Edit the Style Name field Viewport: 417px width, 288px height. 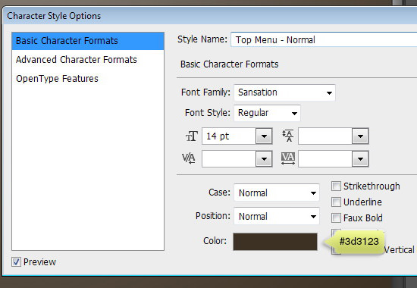(324, 40)
